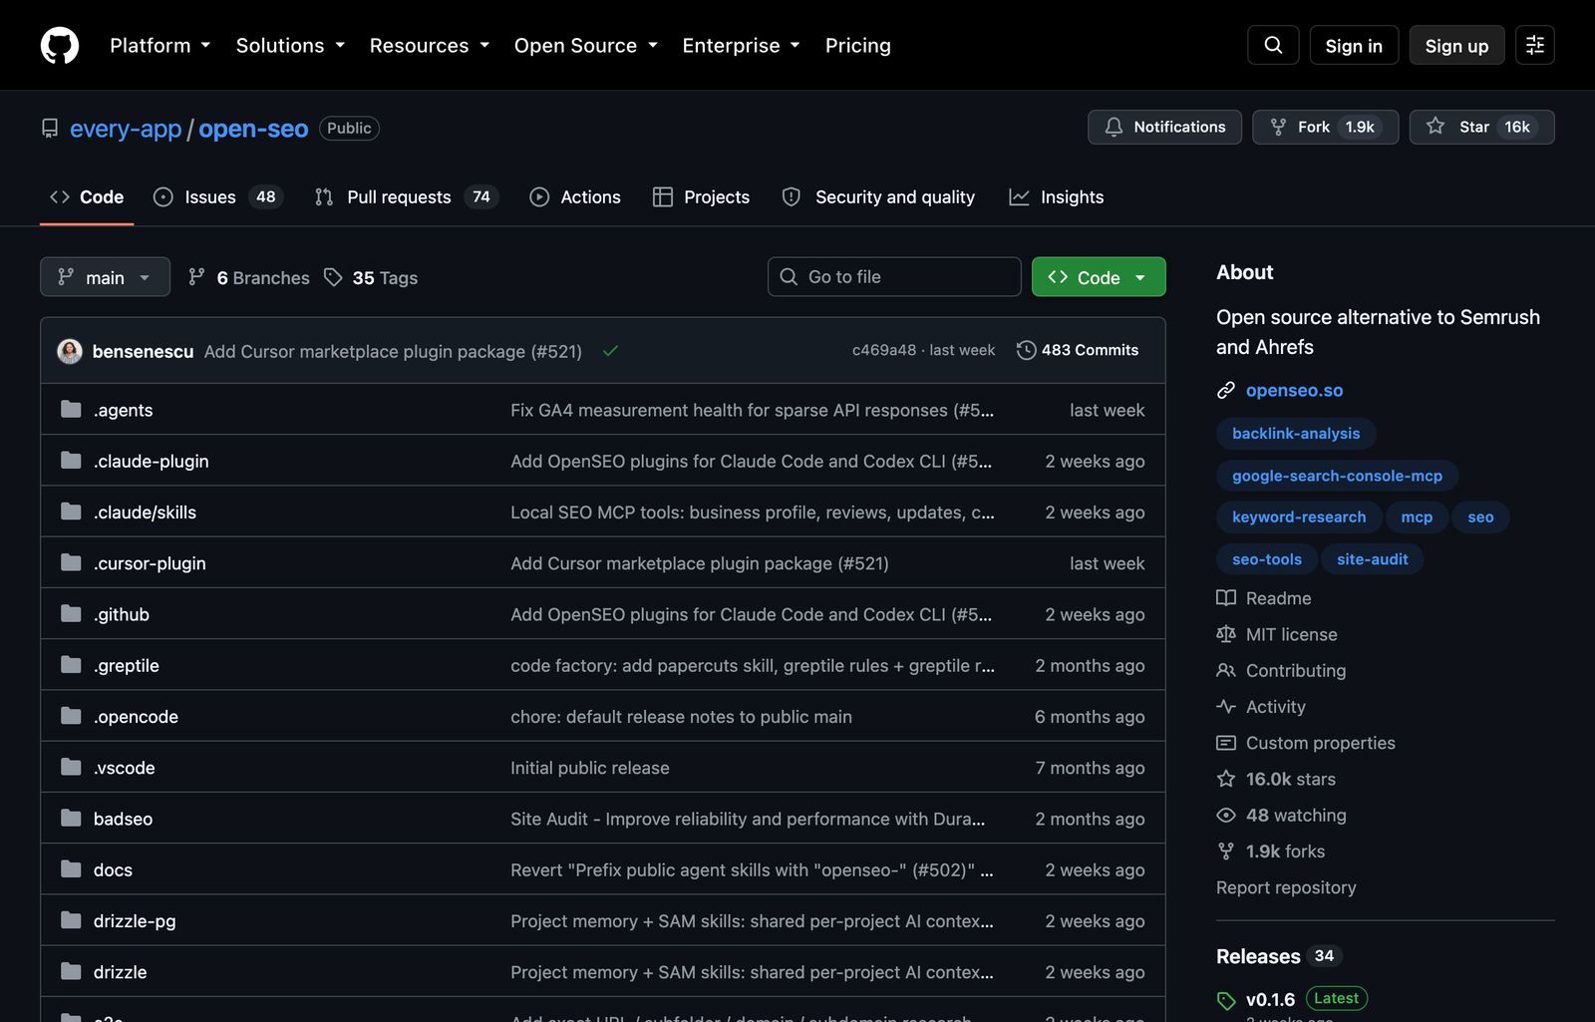Open the .cursor-plugin folder name
1595x1022 pixels.
150,563
